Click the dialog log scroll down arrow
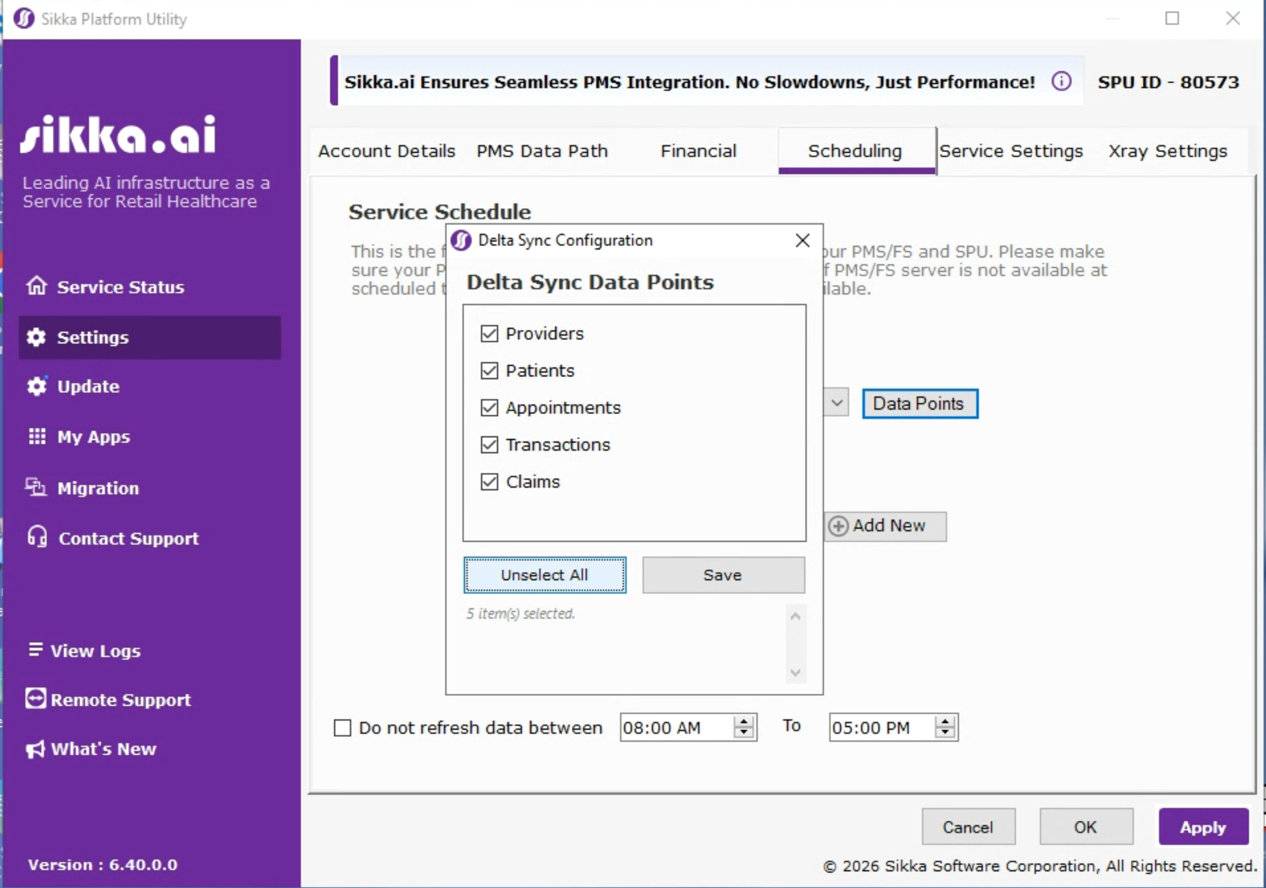Screen dimensions: 1266x888 (795, 672)
